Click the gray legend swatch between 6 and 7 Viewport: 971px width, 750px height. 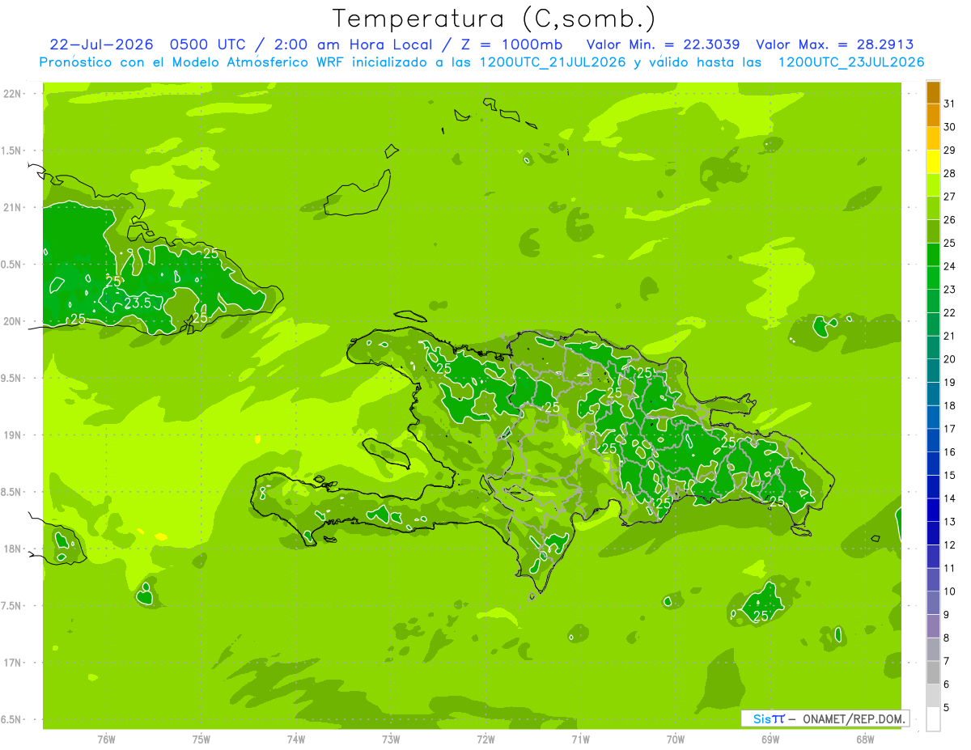(x=933, y=672)
